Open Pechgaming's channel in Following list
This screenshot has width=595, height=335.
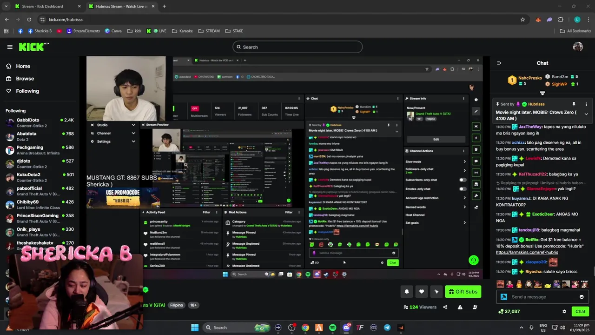pos(40,150)
